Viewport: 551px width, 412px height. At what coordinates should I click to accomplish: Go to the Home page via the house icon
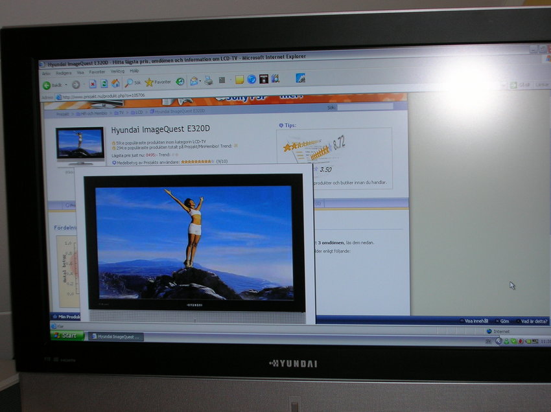pos(115,84)
